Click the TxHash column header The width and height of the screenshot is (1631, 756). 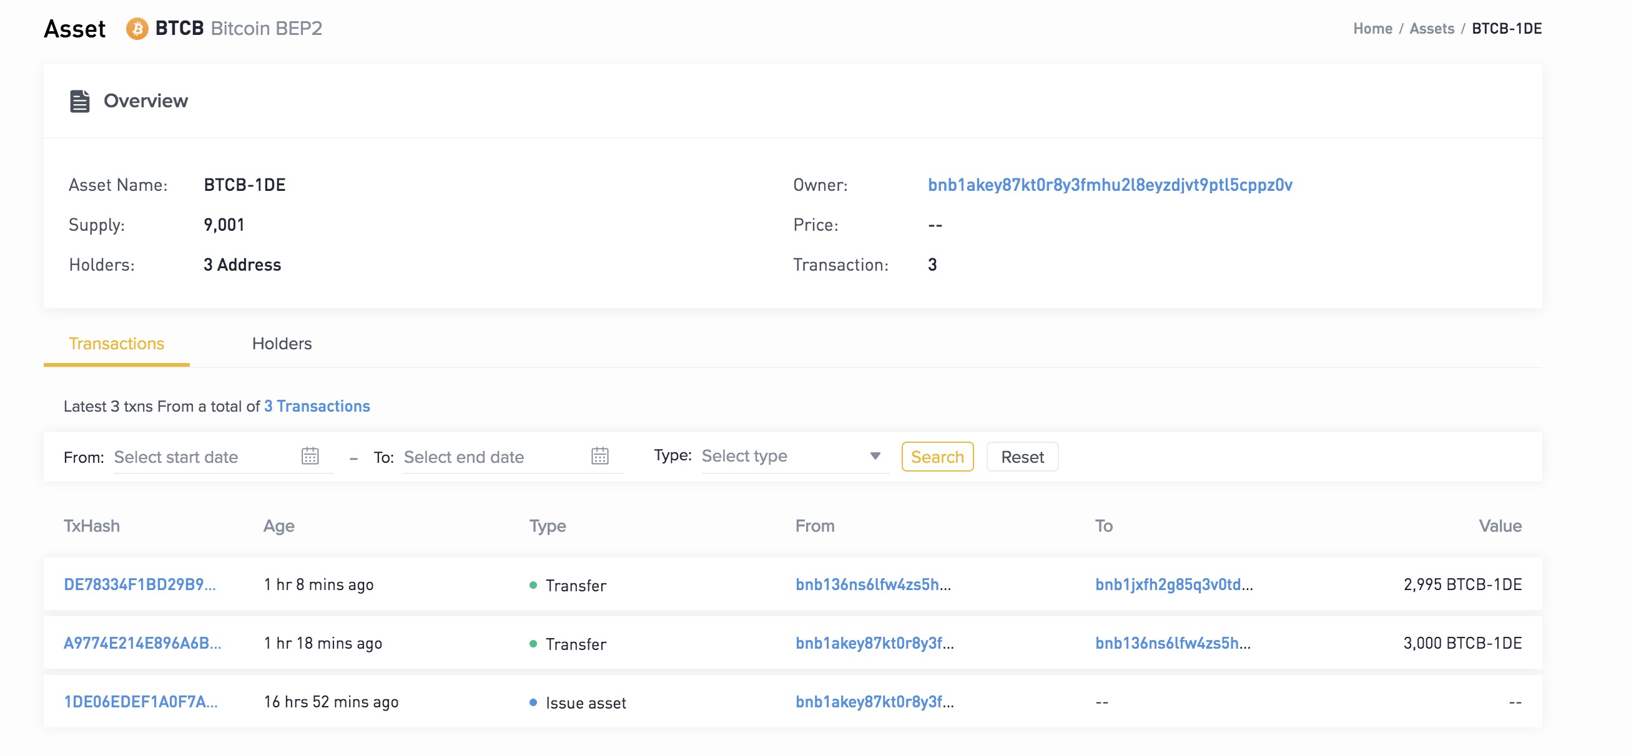(92, 526)
